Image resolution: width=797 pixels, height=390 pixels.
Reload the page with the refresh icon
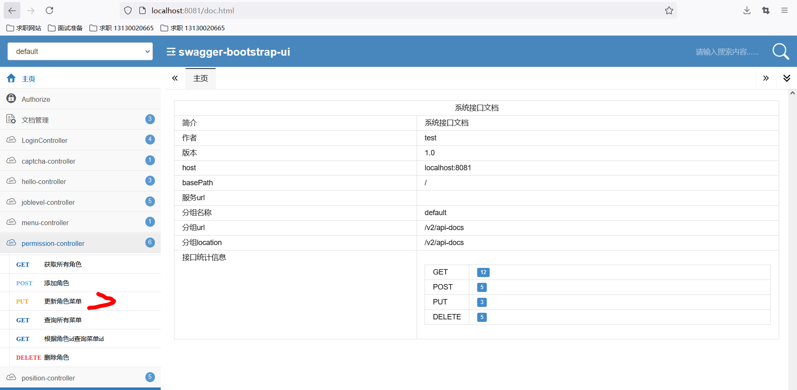pos(49,10)
